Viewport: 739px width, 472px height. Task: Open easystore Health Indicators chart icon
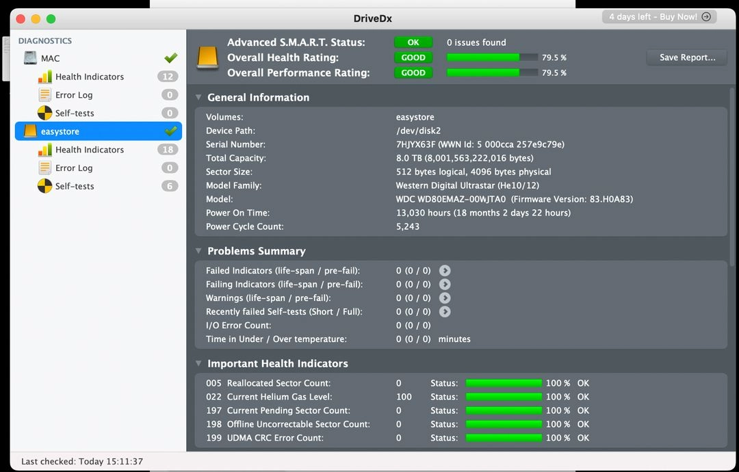coord(44,149)
